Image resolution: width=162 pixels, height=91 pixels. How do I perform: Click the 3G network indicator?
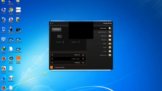[59, 36]
